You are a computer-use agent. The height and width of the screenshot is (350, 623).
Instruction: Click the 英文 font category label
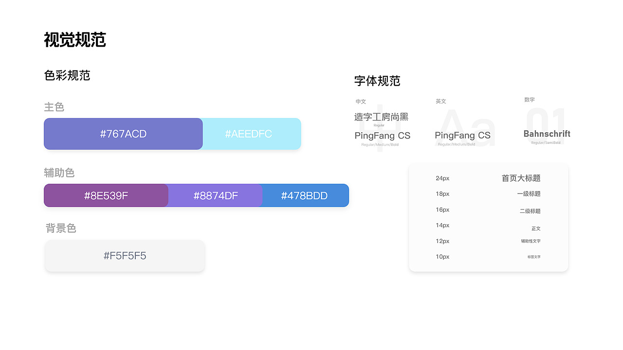[x=440, y=101]
